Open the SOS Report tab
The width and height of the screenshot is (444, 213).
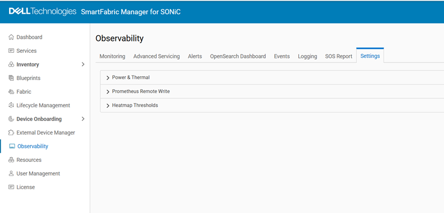point(339,56)
